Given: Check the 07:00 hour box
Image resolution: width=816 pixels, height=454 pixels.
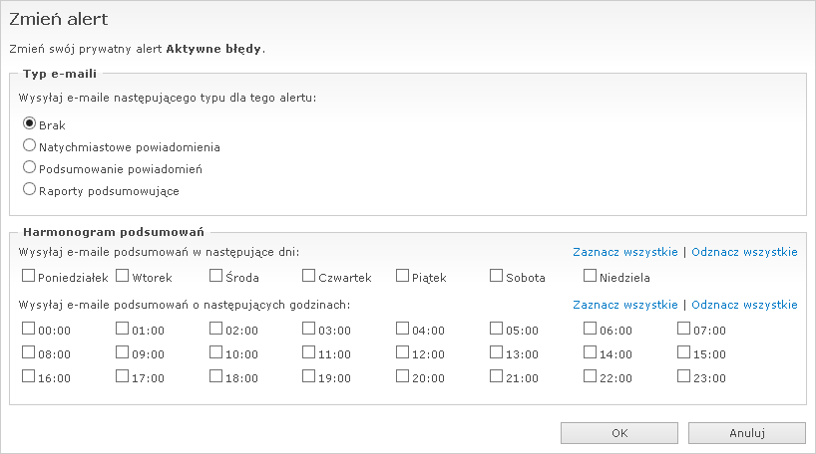Looking at the screenshot, I should pos(684,328).
